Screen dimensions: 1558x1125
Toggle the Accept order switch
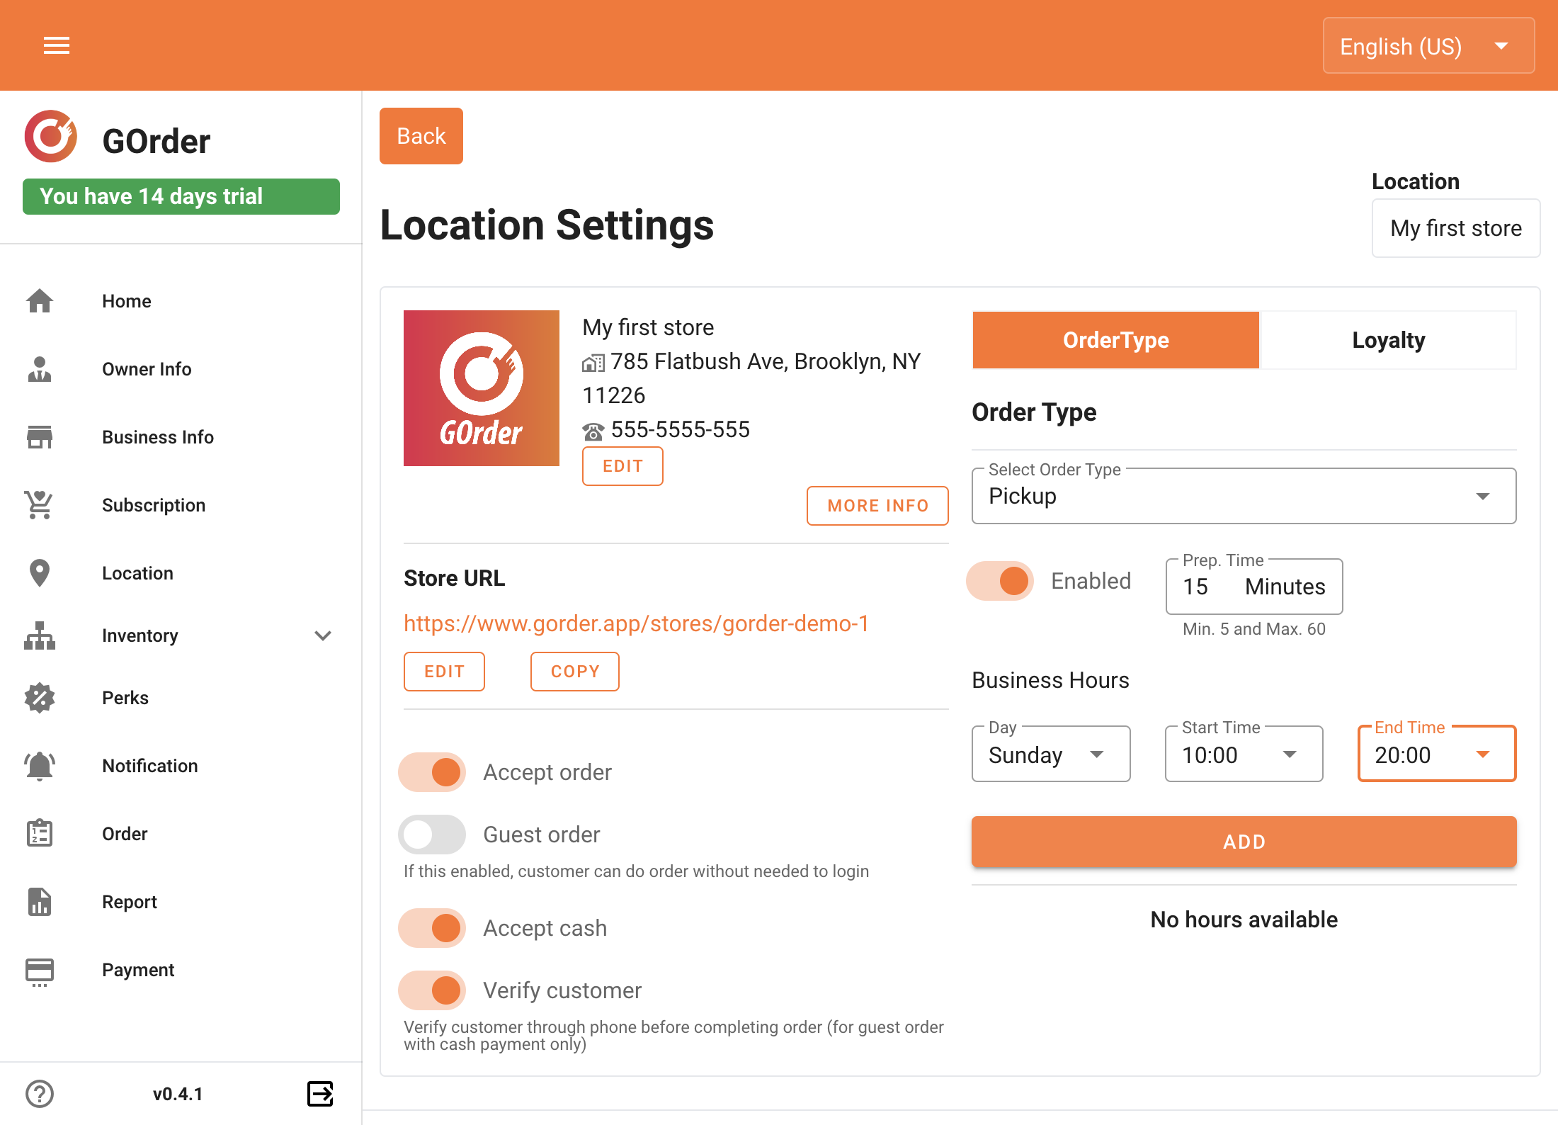tap(432, 772)
